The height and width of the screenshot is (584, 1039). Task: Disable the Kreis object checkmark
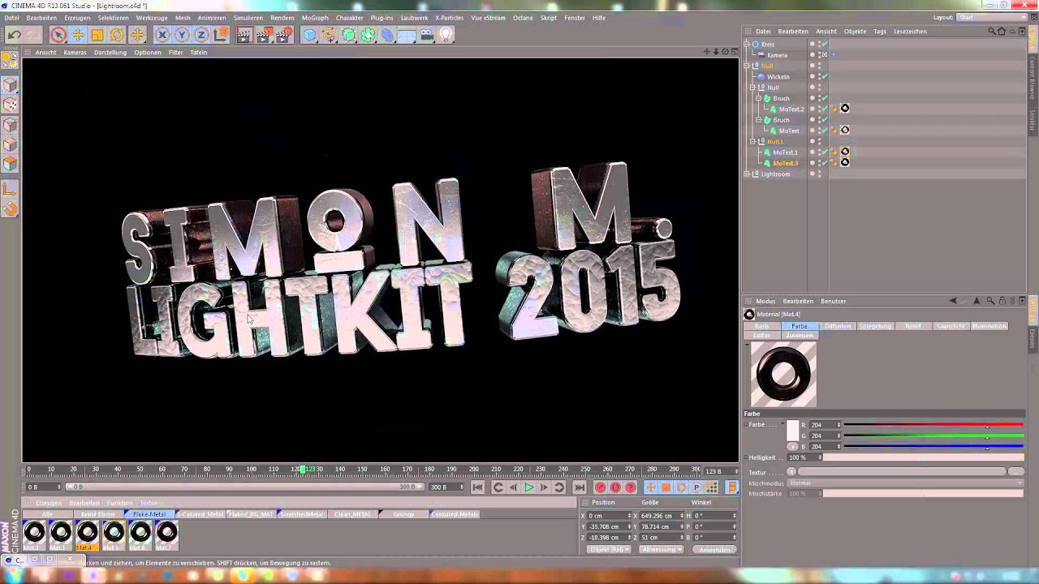[x=825, y=45]
